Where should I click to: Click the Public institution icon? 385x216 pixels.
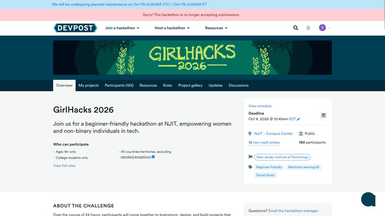point(301,134)
